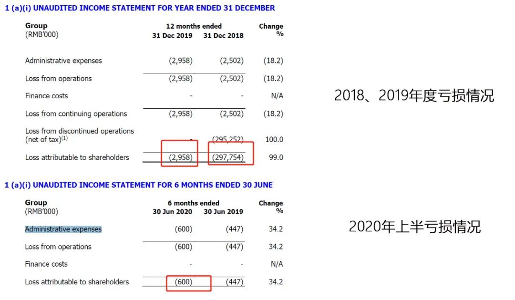Click the year ended 31 December statement heading
Image resolution: width=515 pixels, height=300 pixels.
(140, 8)
